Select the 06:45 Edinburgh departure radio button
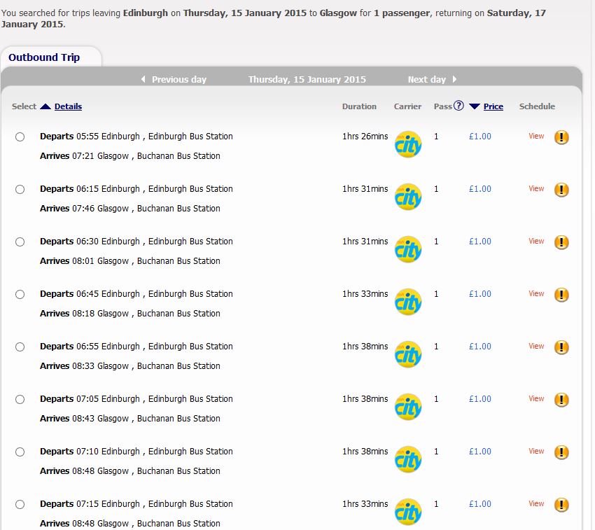 pos(20,294)
